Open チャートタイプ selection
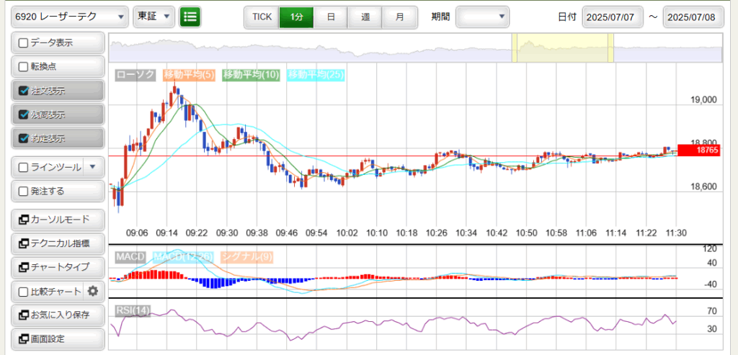The image size is (738, 355). point(58,268)
